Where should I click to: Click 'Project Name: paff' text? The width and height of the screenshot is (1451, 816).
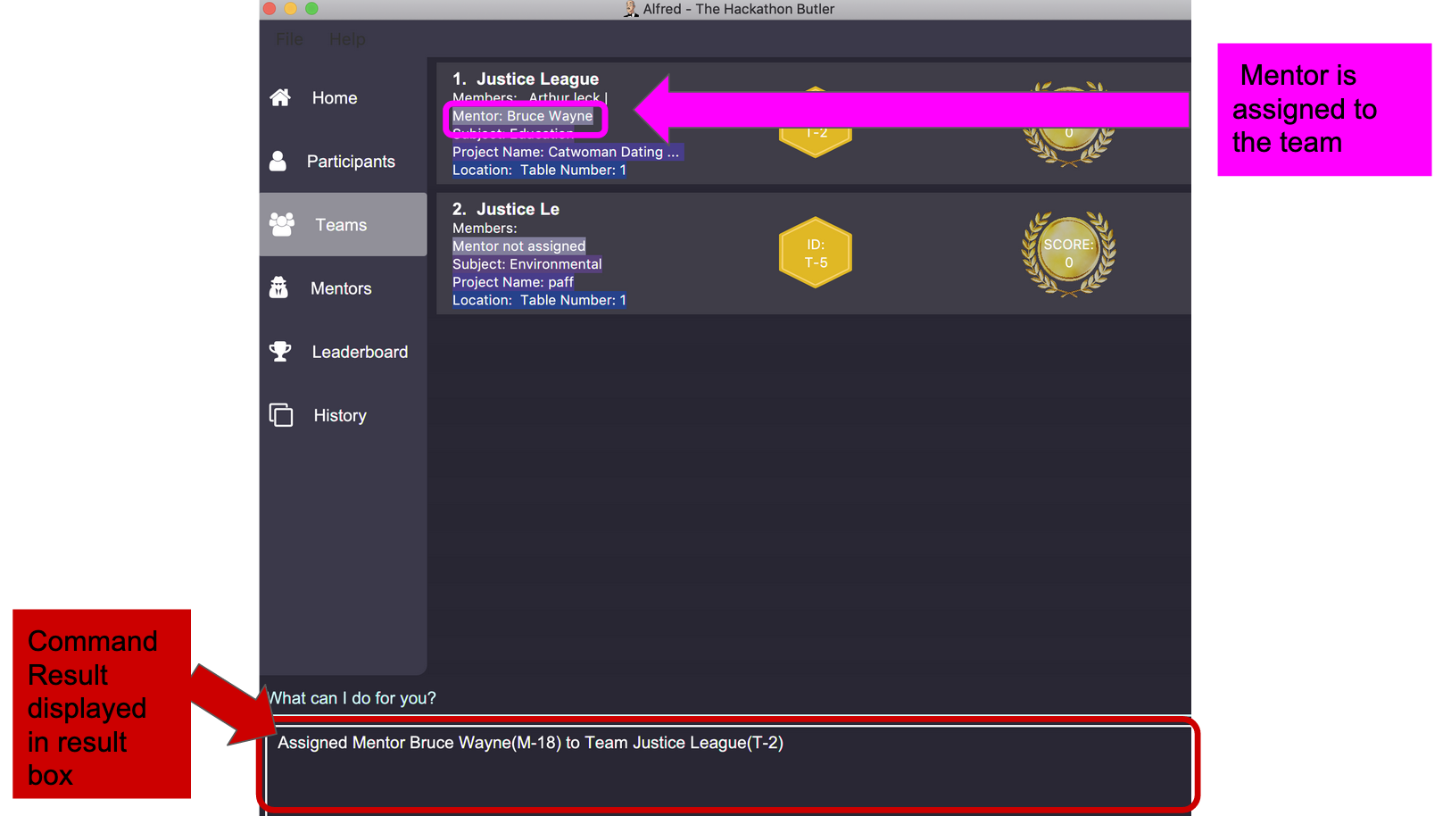513,282
